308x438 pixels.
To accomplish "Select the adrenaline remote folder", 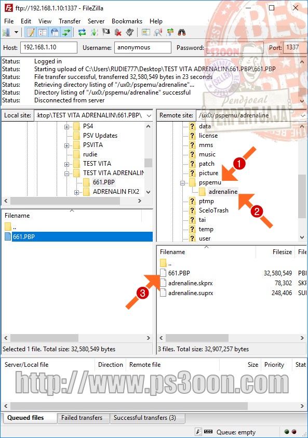I will pyautogui.click(x=223, y=192).
